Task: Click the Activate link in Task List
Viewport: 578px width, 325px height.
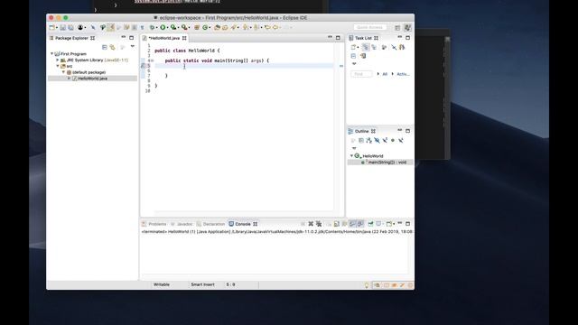Action: click(403, 74)
